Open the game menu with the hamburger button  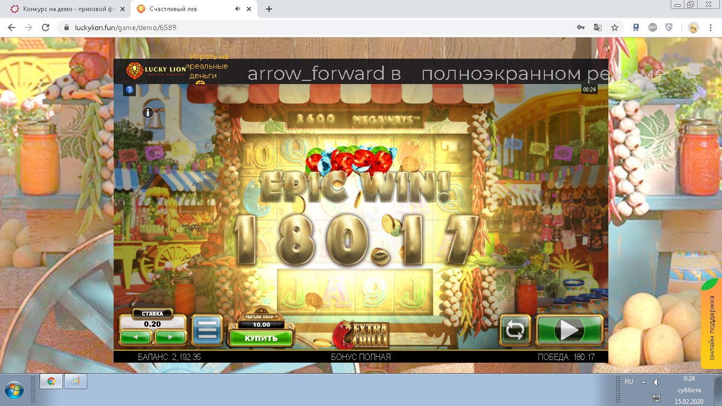(207, 330)
